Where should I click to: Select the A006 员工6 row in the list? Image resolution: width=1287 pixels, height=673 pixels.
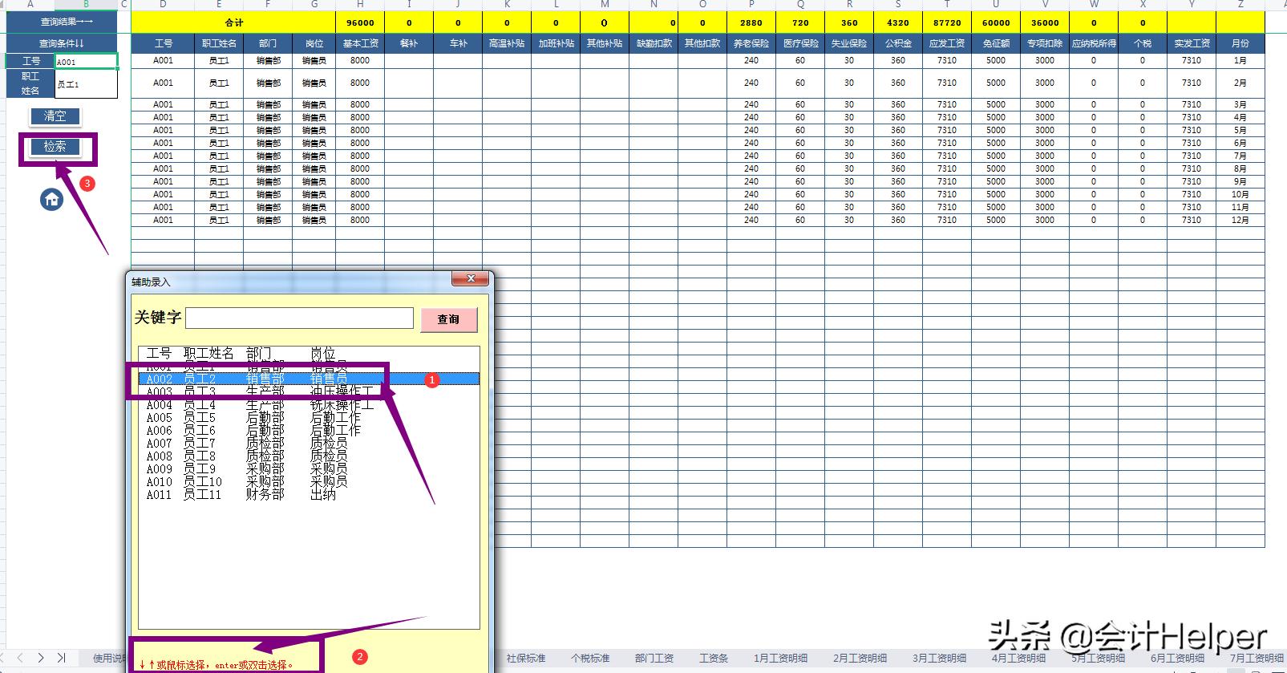tap(309, 430)
